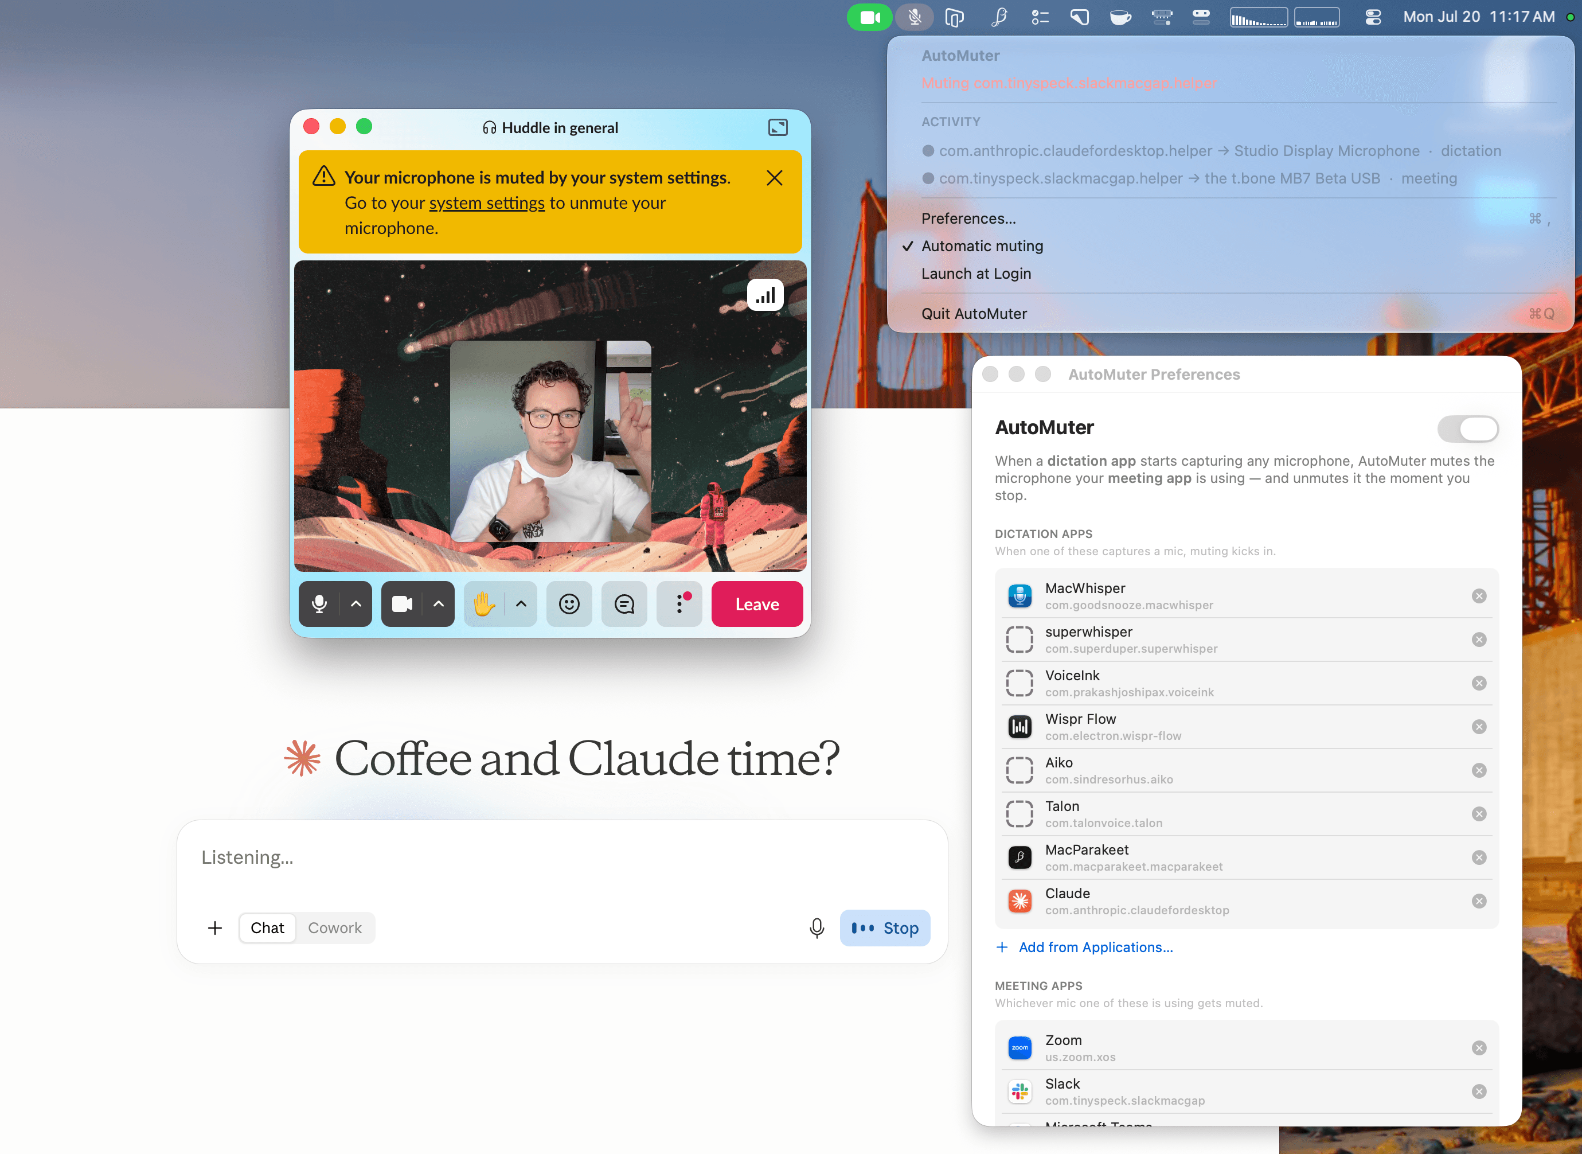Toggle Automatic muting in AutoMuter menu

(x=1230, y=246)
